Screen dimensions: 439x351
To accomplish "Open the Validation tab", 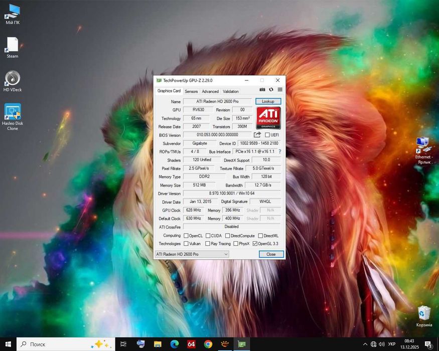I will click(x=231, y=91).
